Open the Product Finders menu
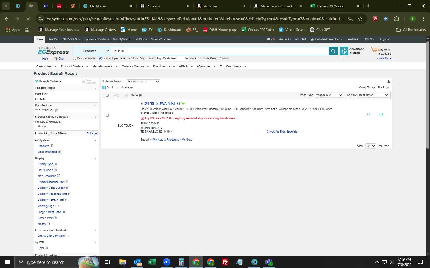The height and width of the screenshot is (268, 430). click(x=74, y=66)
